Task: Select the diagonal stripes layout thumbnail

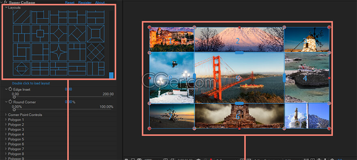Action: [x=22, y=17]
